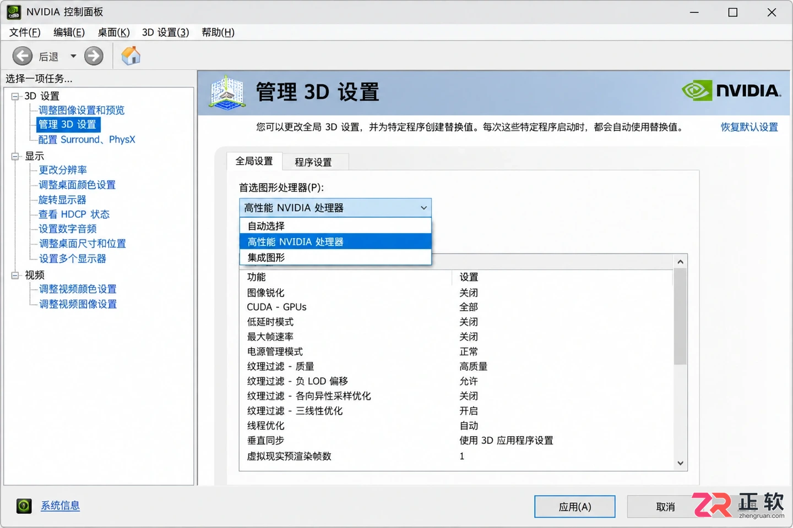Open 更改分辨率 in the task tree
The width and height of the screenshot is (793, 528).
tap(63, 170)
